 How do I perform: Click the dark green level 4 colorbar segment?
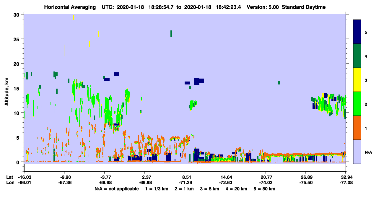click(357, 56)
